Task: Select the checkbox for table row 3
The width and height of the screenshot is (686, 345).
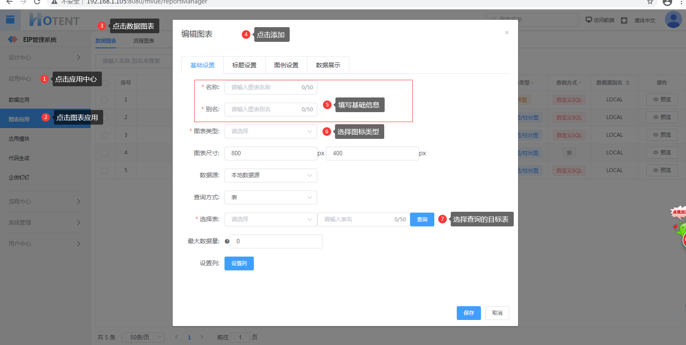Action: tap(104, 135)
